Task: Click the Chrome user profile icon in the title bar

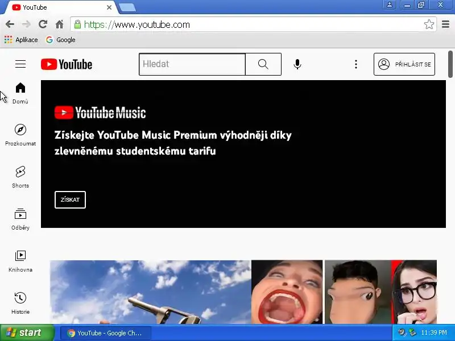Action: (x=390, y=5)
